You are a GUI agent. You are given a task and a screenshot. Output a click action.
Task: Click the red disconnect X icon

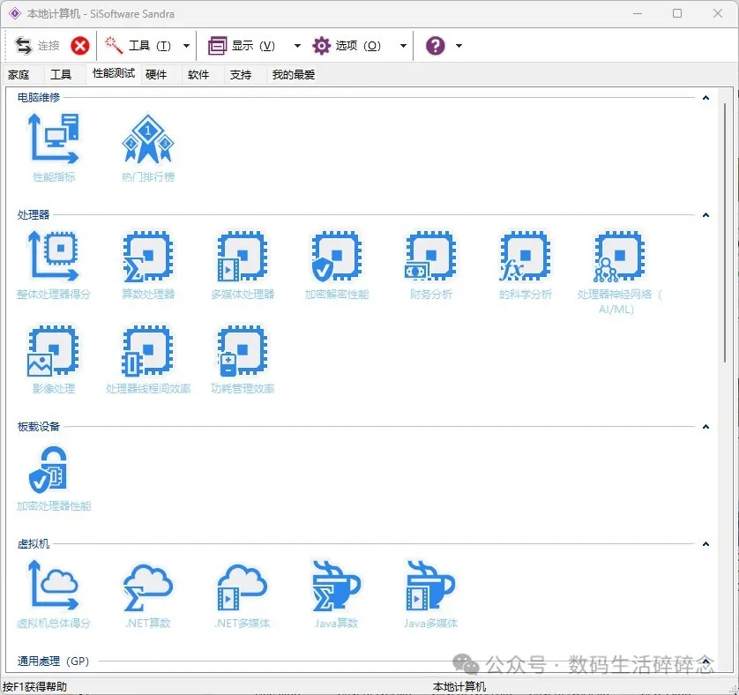(x=80, y=46)
